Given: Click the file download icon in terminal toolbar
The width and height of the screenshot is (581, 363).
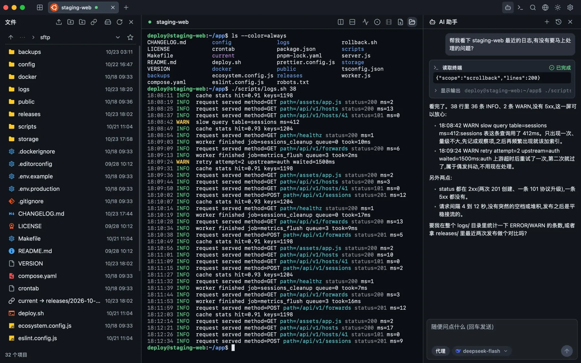Looking at the screenshot, I should [x=400, y=22].
